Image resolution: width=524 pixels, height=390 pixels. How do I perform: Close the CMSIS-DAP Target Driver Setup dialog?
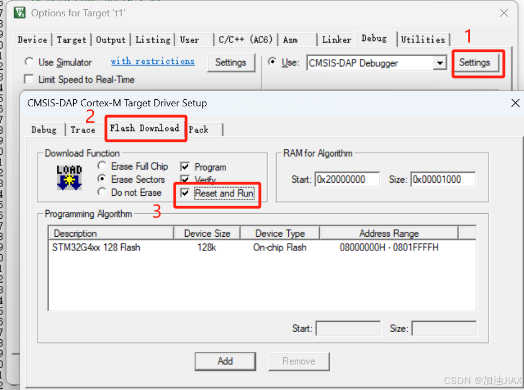[515, 103]
